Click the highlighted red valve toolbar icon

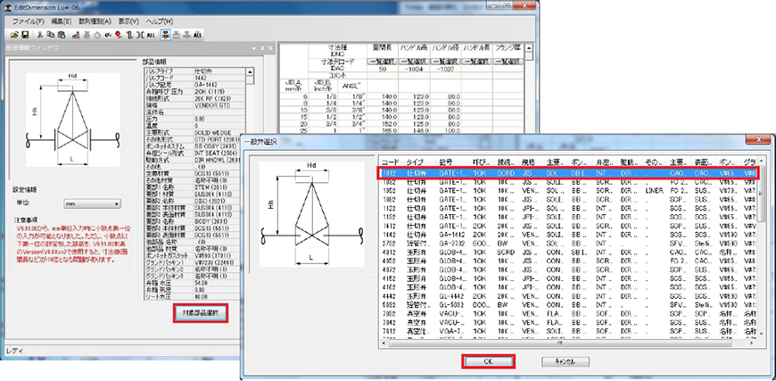click(x=165, y=35)
